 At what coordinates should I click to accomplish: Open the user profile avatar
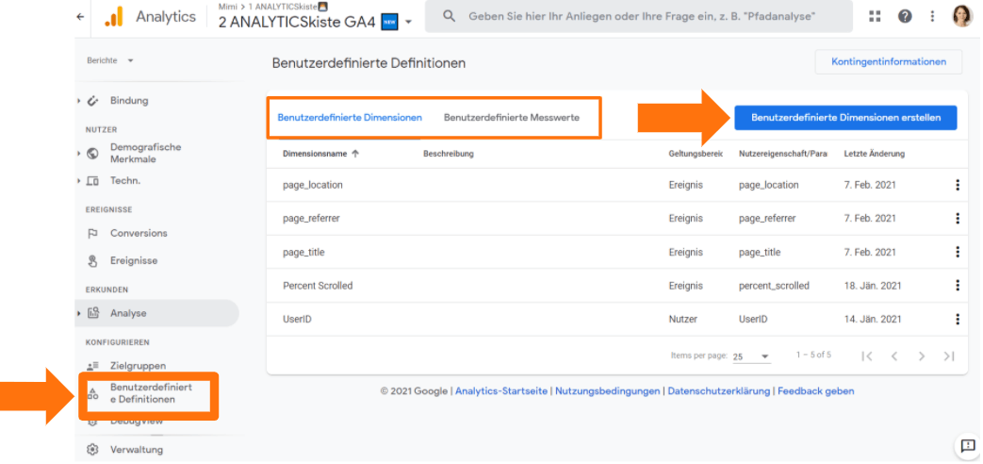coord(961,16)
